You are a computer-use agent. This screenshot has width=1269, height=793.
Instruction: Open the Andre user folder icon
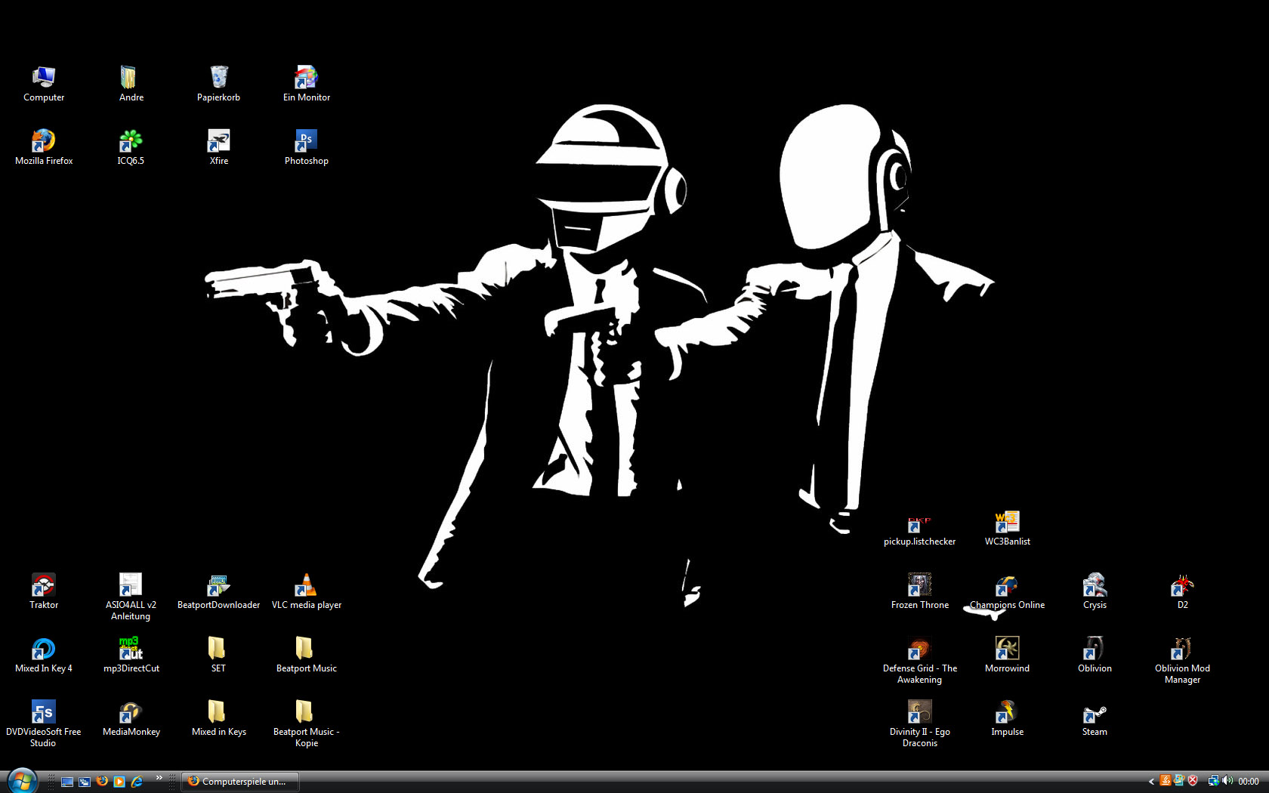coord(131,84)
